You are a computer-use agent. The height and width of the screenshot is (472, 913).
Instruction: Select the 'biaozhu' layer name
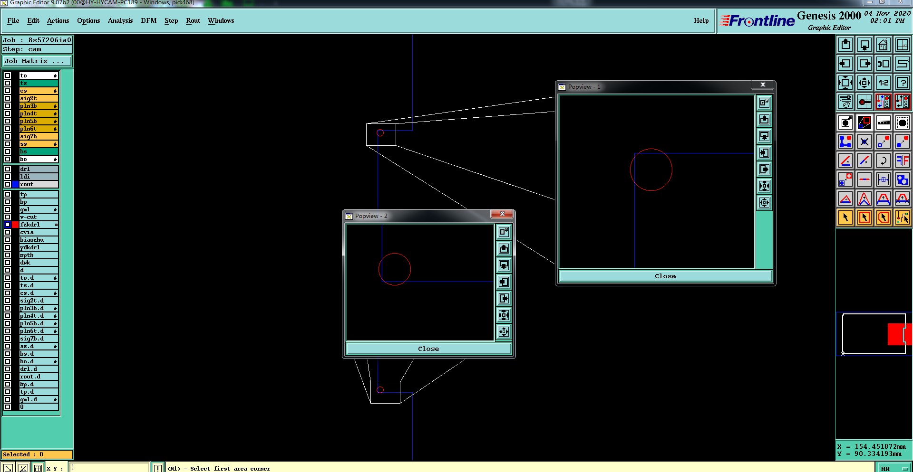coord(39,240)
